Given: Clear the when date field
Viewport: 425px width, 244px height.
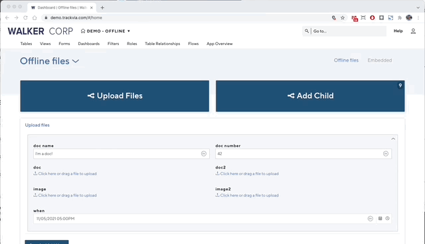Looking at the screenshot, I should [371, 219].
